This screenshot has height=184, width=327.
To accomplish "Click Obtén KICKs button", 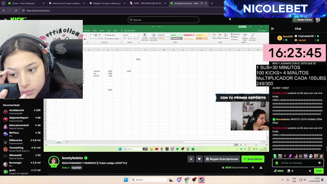I will click(302, 20).
